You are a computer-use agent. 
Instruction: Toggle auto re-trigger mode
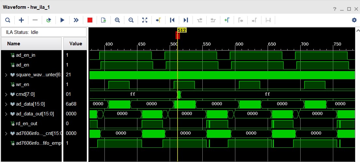pyautogui.click(x=48, y=20)
